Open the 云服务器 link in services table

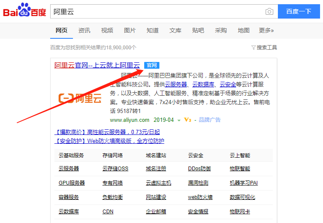pos(69,169)
